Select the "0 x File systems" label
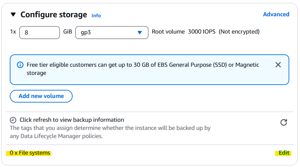 coord(30,153)
